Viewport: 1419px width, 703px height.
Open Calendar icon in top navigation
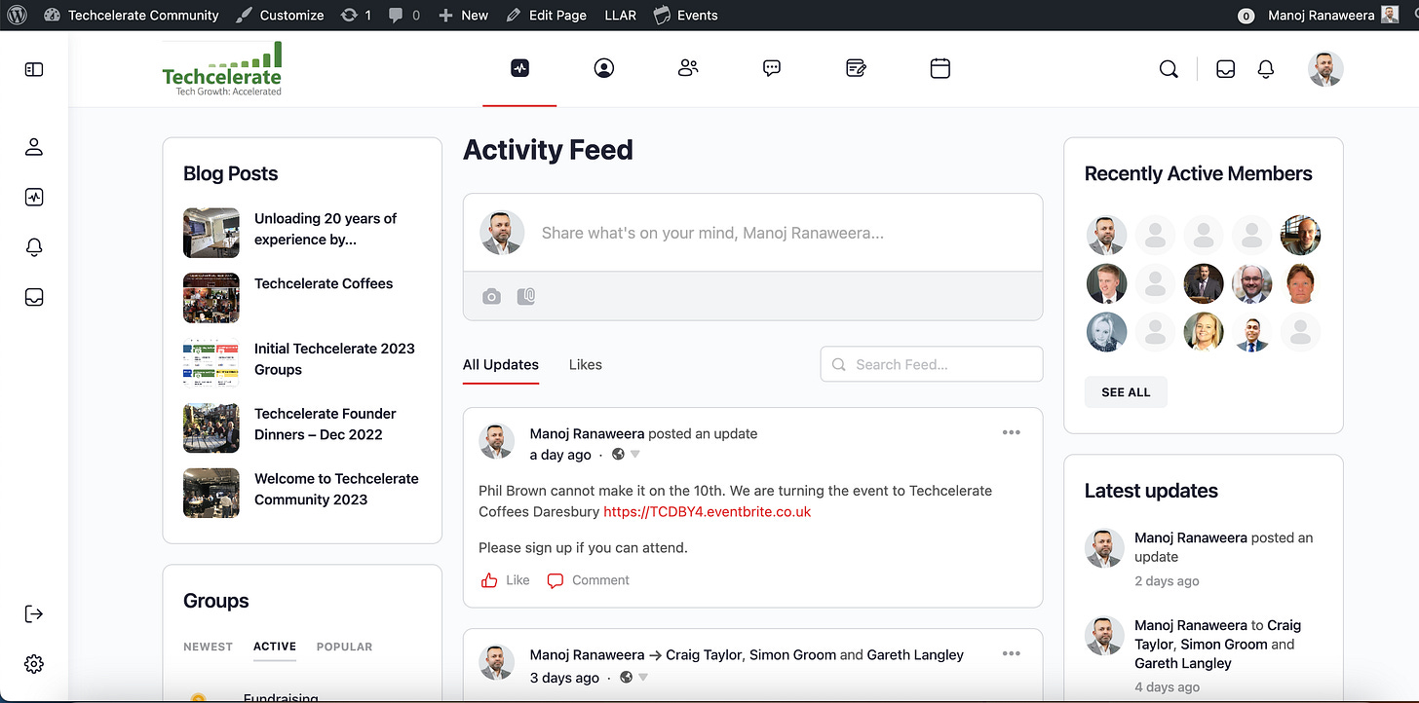coord(940,68)
